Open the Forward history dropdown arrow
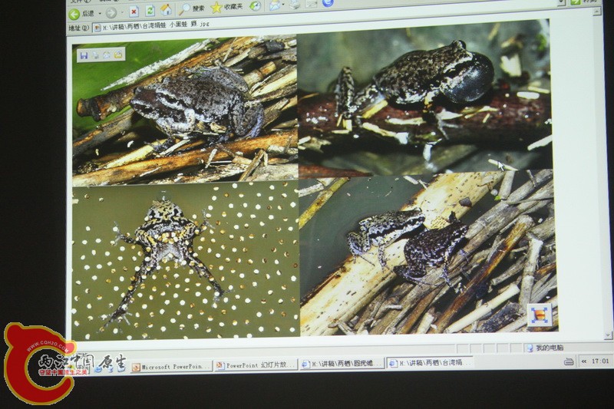 pos(122,13)
